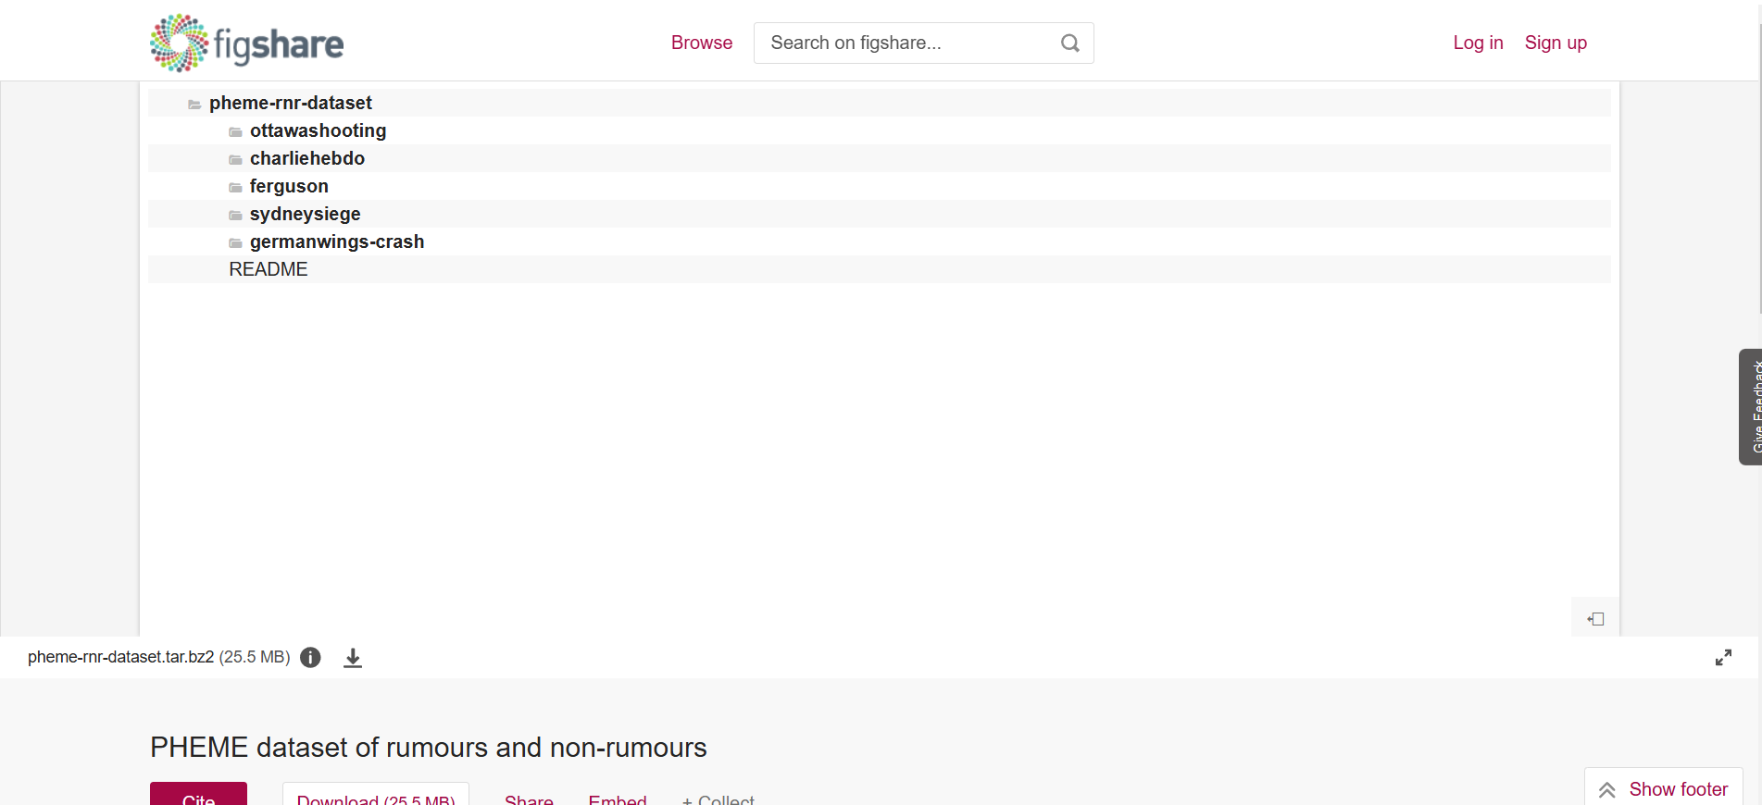Expand the ferguson folder icon
Viewport: 1762px width, 805px height.
coord(235,187)
